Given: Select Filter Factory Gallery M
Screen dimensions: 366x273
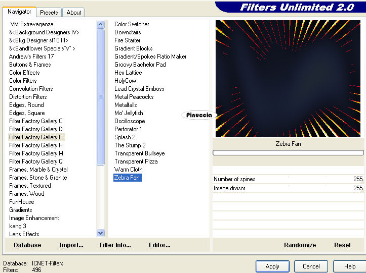Looking at the screenshot, I should (x=36, y=153).
